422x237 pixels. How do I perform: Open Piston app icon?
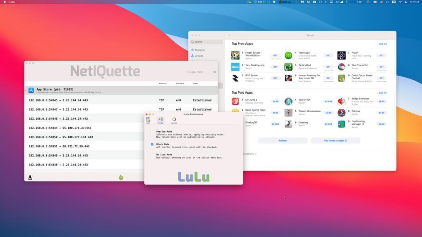[341, 55]
